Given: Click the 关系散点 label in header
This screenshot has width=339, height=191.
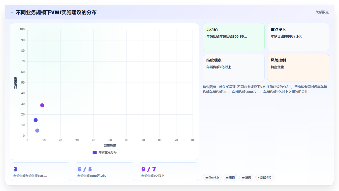Looking at the screenshot, I should click(322, 12).
